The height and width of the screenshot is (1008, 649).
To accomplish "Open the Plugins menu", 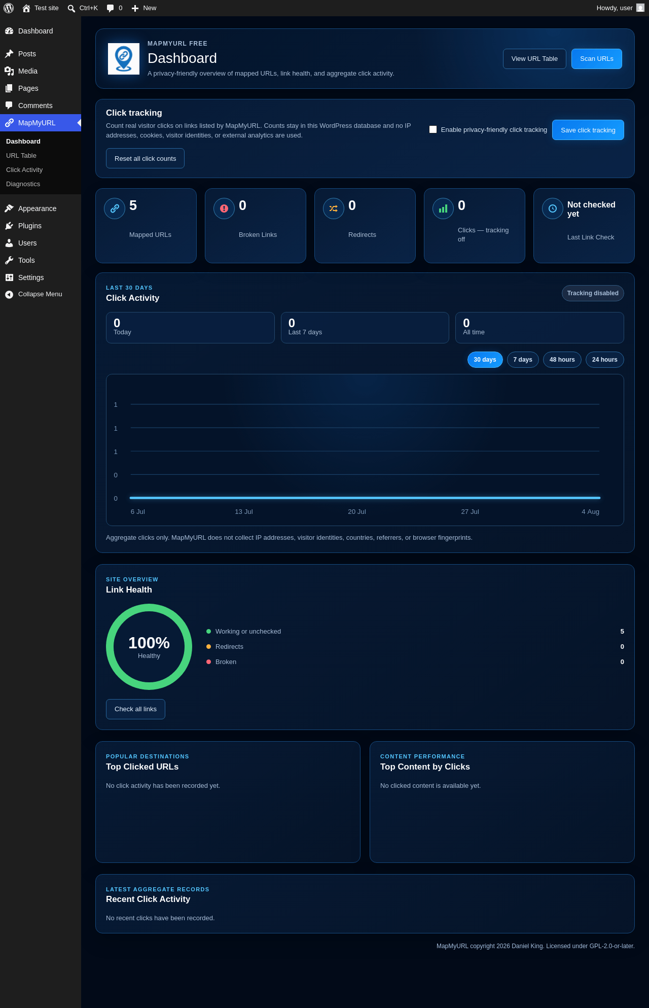I will point(41,226).
